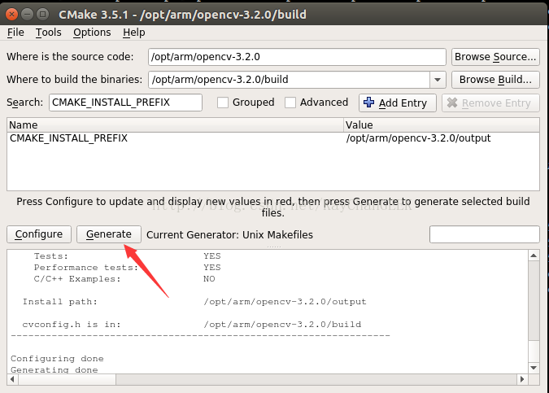The image size is (549, 393).
Task: Click Browse Build button
Action: coord(495,80)
